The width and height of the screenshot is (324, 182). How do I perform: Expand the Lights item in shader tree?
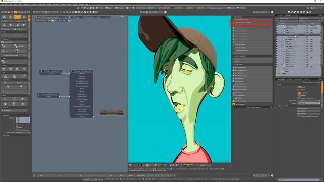(280, 73)
